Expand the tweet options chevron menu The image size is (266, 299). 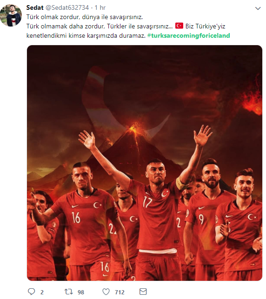(258, 8)
